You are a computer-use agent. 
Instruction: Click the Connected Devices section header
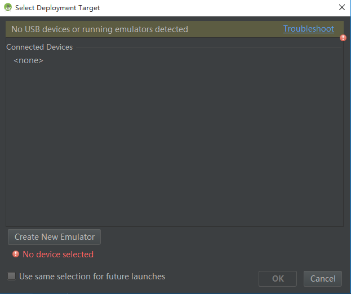pos(39,47)
